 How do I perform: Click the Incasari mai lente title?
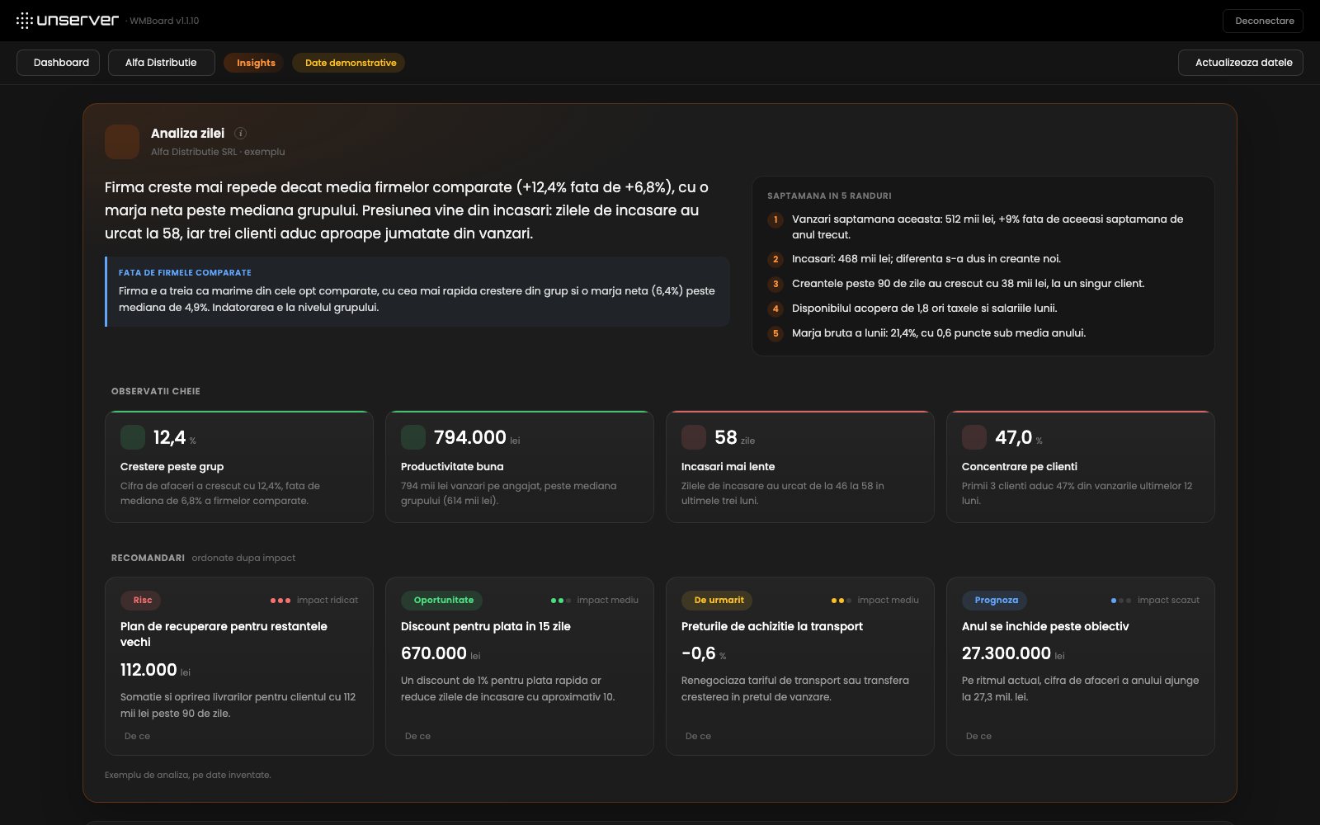(728, 467)
